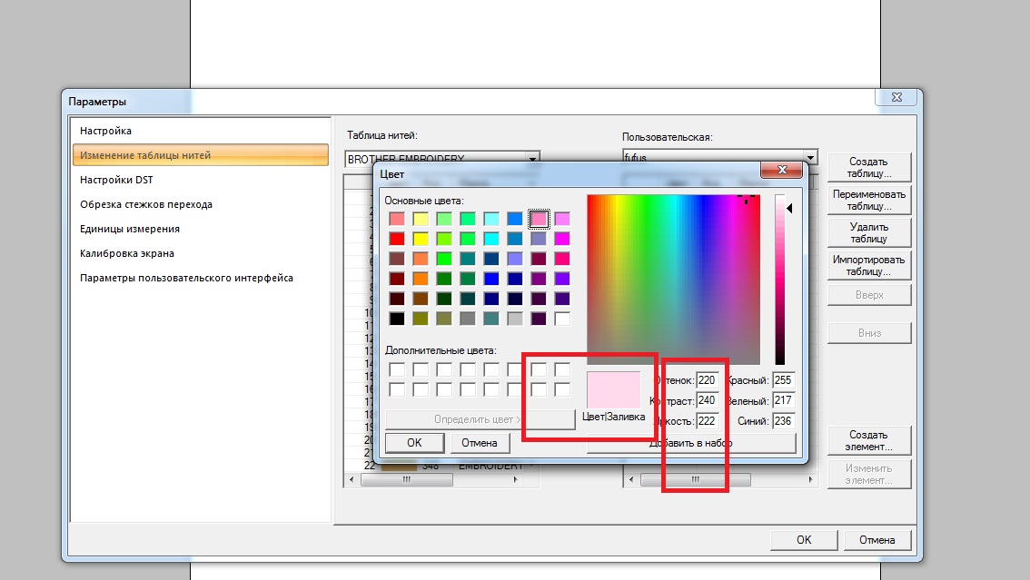Click the Импортировать таблицу button
Screen dimensions: 1030x580
tap(867, 265)
